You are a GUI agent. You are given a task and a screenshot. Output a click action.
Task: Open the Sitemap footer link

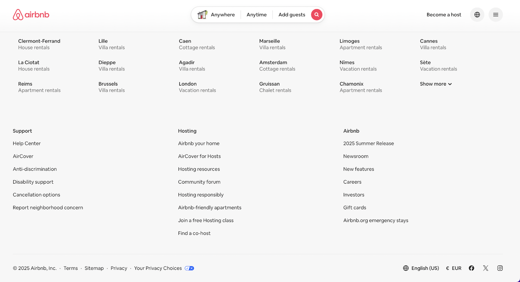94,268
